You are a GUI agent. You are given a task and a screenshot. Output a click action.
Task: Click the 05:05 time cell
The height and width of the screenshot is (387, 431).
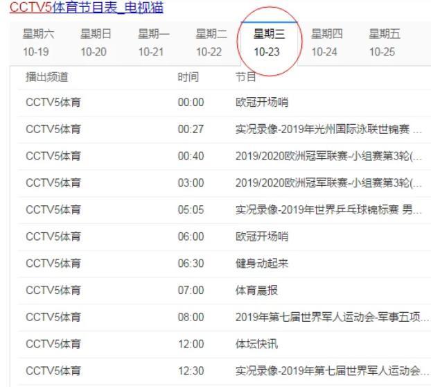[191, 210]
